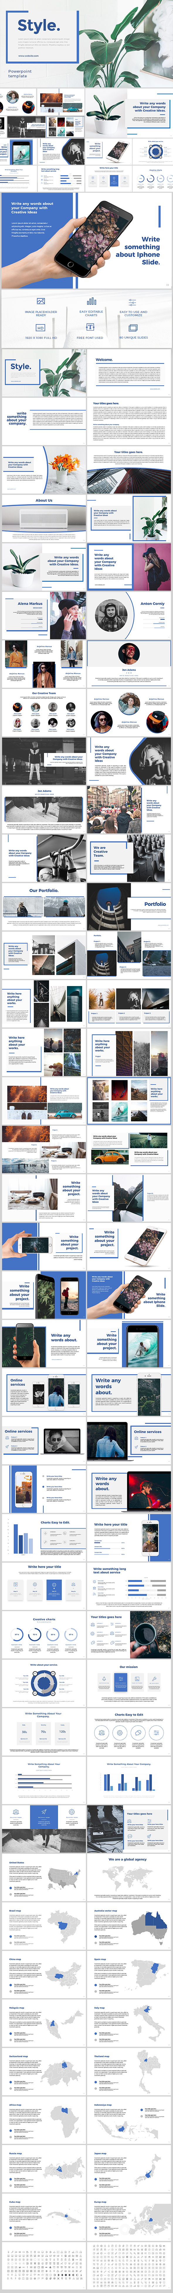Open the About Us slide thumbnail
The width and height of the screenshot is (173, 2293).
(43, 518)
